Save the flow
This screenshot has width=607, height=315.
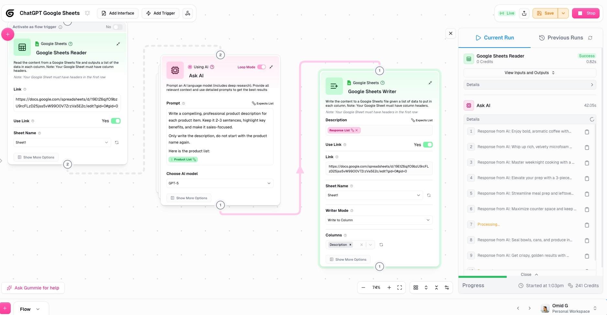point(545,13)
